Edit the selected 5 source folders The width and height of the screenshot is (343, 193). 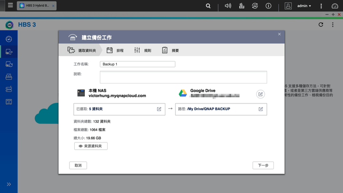pyautogui.click(x=159, y=109)
